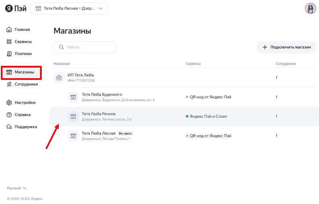Open Сотрудники page from sidebar
The height and width of the screenshot is (204, 319).
(26, 84)
